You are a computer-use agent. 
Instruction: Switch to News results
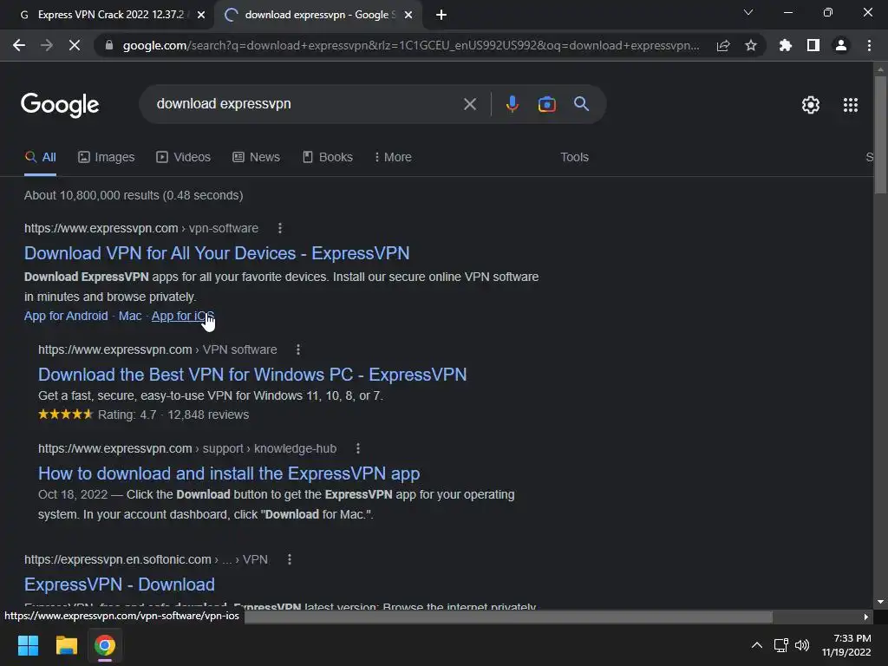tap(256, 158)
